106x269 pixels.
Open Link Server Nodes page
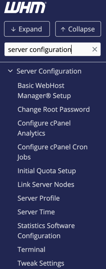(x=46, y=185)
